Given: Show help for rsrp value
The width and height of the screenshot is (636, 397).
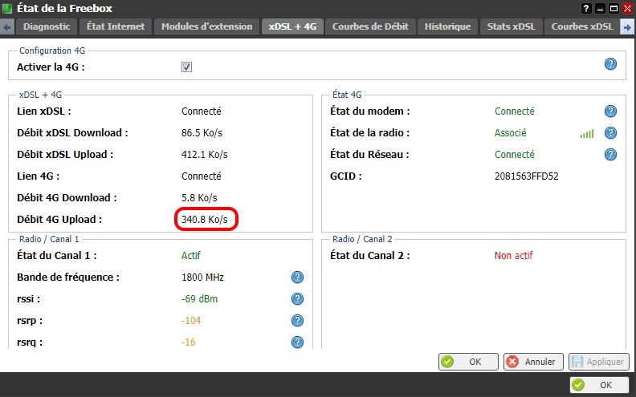Looking at the screenshot, I should coord(297,321).
